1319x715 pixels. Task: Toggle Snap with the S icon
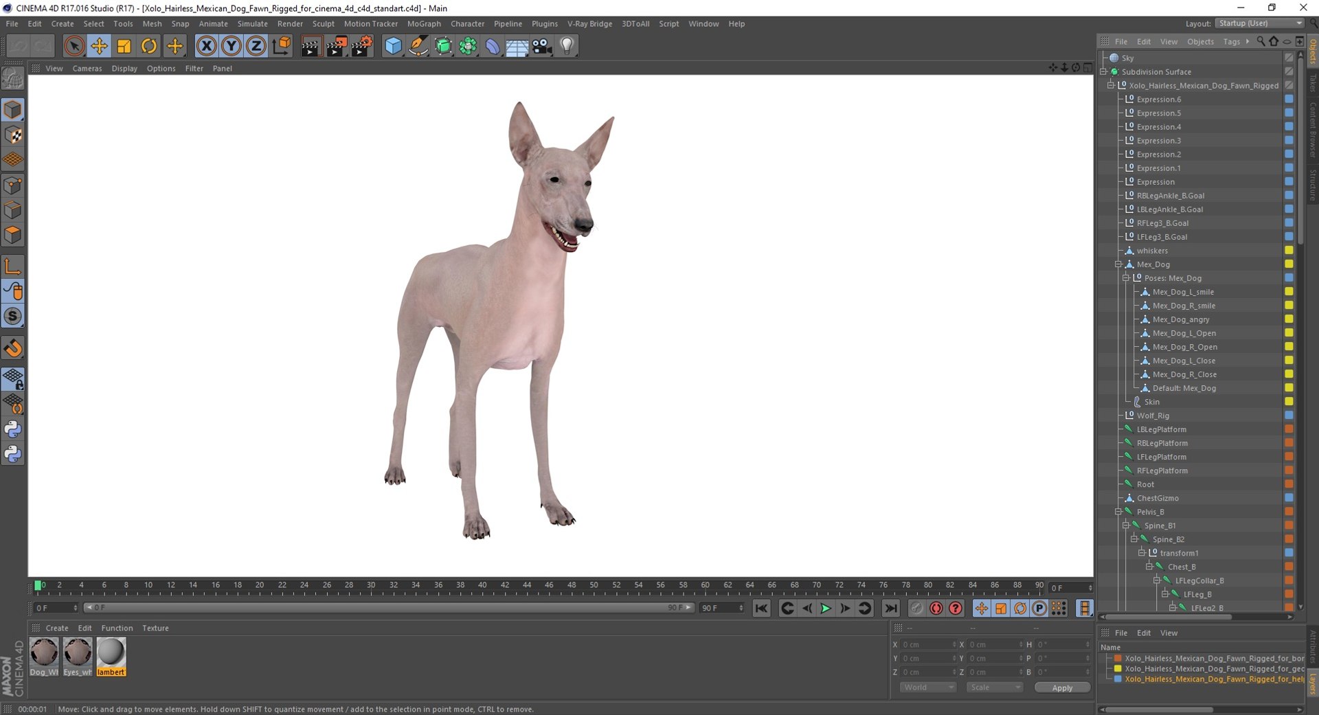[13, 316]
